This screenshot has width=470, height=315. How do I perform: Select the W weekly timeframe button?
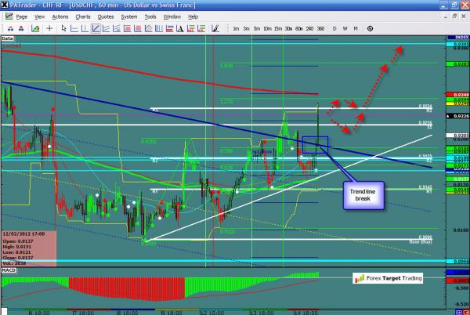coord(345,28)
